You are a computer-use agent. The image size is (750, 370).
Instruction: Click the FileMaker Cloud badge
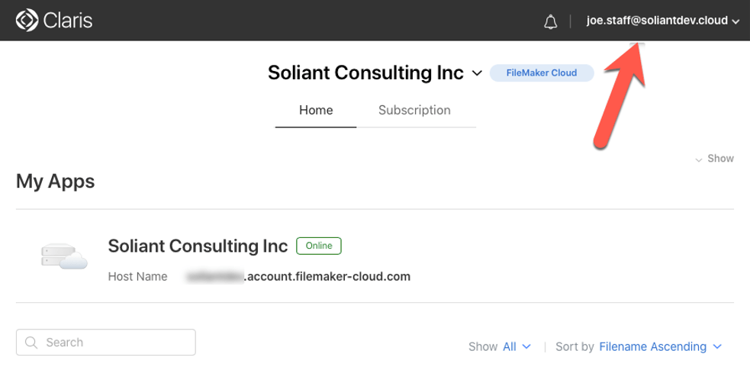pos(542,73)
